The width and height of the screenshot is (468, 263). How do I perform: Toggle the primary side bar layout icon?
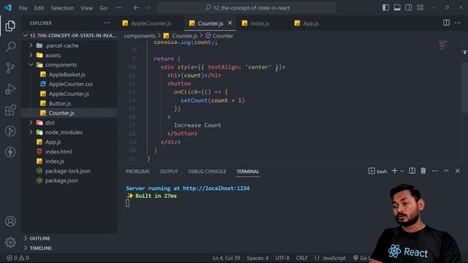[x=385, y=8]
